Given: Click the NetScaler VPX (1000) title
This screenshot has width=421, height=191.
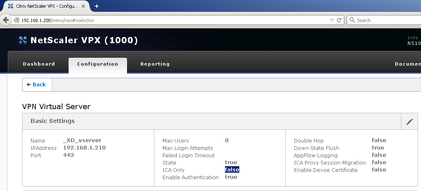Looking at the screenshot, I should click(x=84, y=40).
